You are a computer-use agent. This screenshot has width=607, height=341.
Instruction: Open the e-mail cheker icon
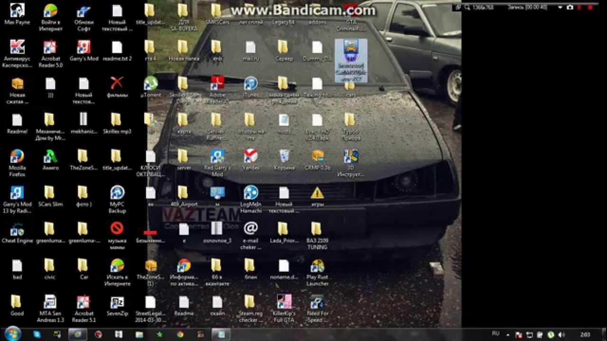pyautogui.click(x=250, y=236)
